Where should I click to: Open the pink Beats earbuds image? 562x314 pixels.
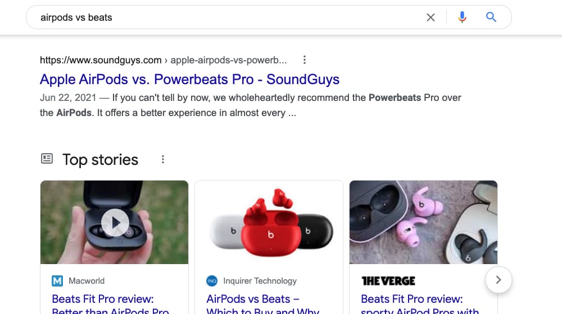423,223
